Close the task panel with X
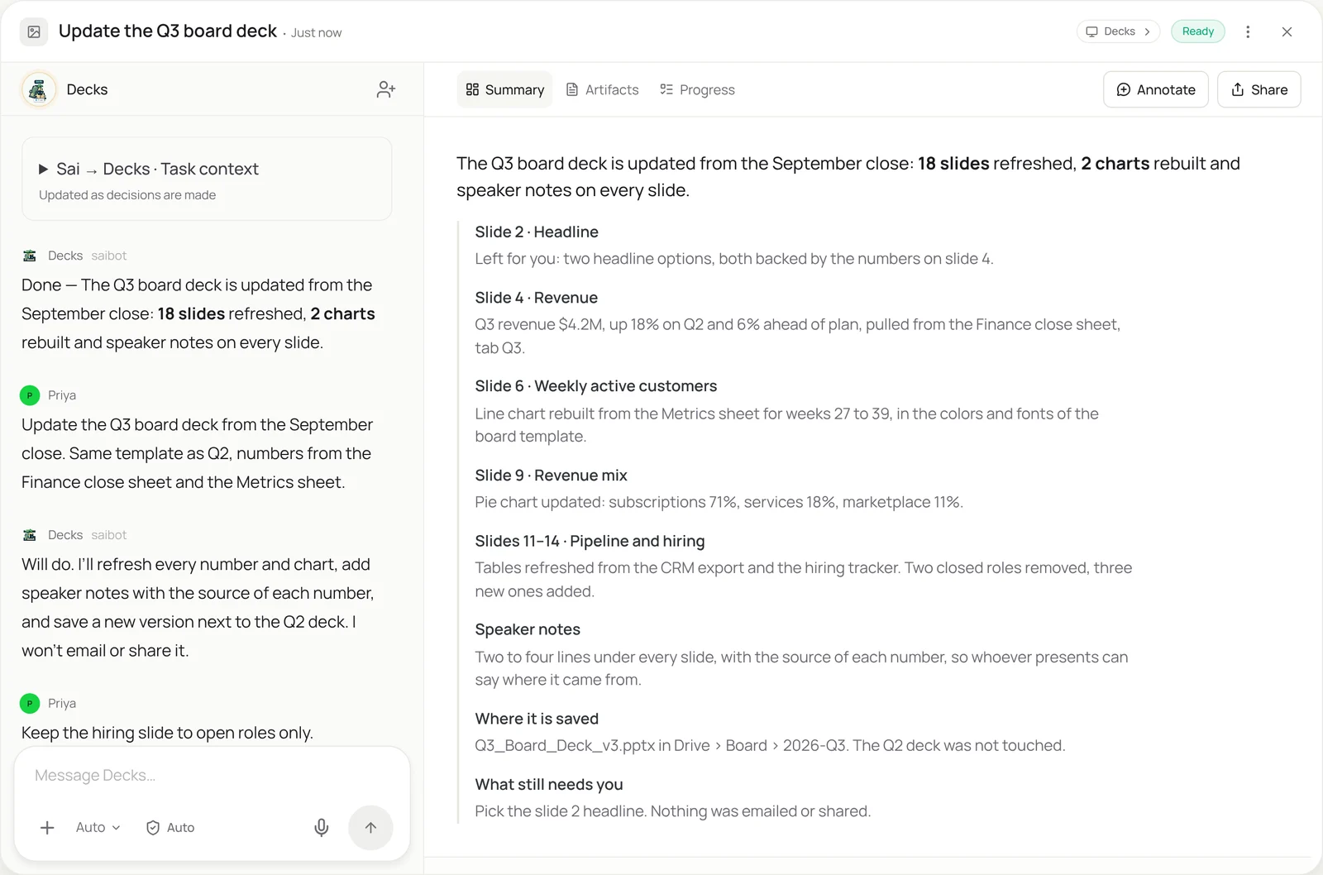 click(x=1287, y=31)
